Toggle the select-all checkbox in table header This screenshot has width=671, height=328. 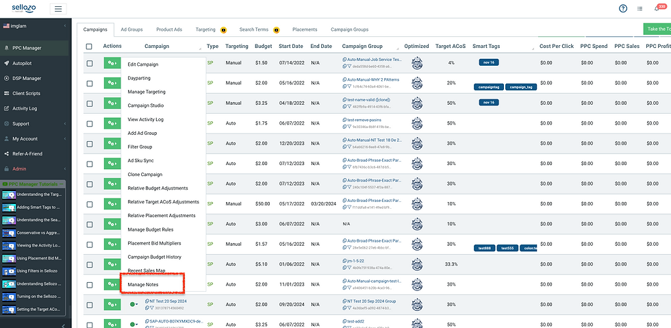pos(89,47)
